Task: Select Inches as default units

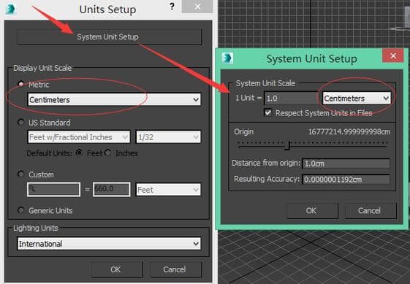Action: point(107,153)
